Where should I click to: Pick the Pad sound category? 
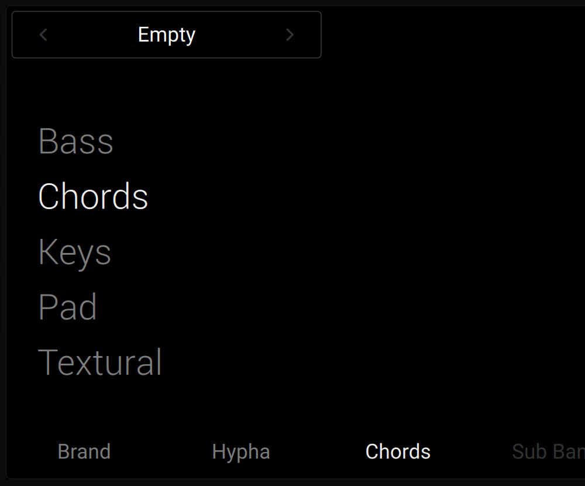coord(67,306)
